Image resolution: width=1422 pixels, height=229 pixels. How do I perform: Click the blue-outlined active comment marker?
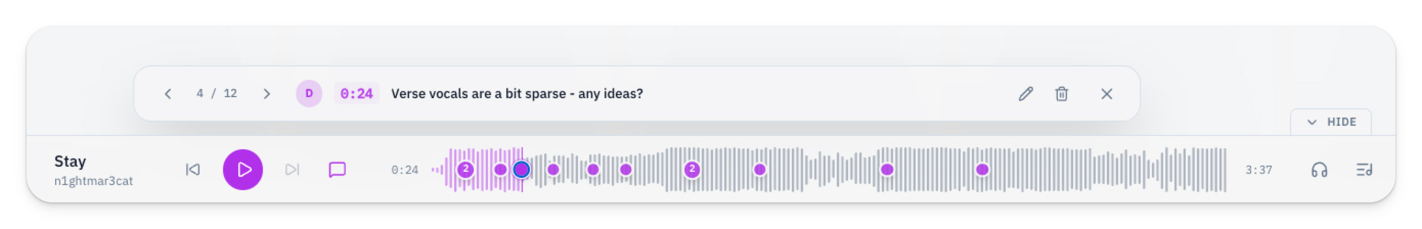(521, 169)
